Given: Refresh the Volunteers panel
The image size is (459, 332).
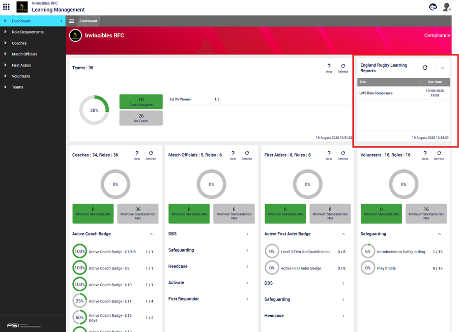Looking at the screenshot, I should (x=439, y=155).
